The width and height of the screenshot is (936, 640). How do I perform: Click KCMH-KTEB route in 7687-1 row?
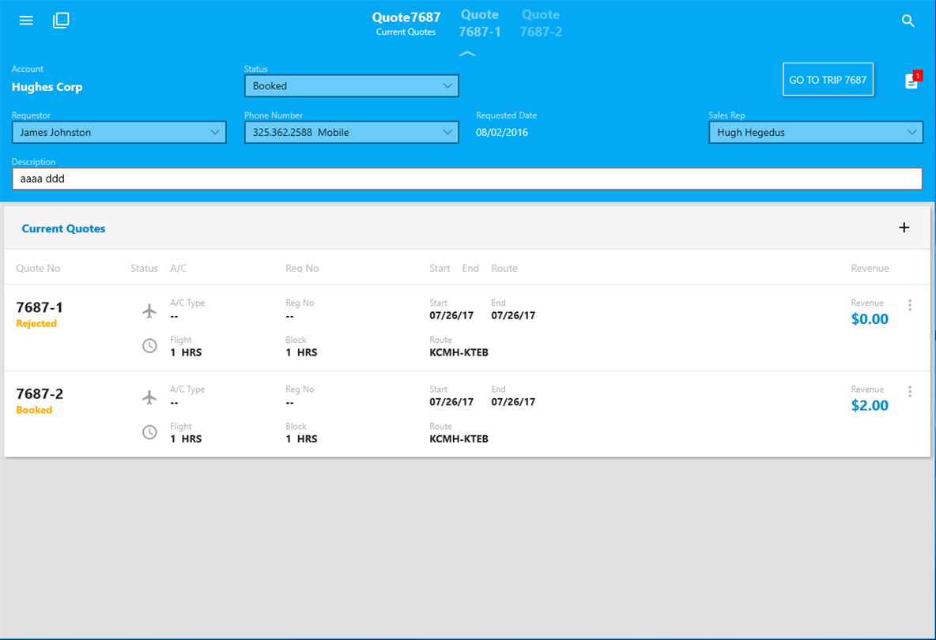point(459,352)
